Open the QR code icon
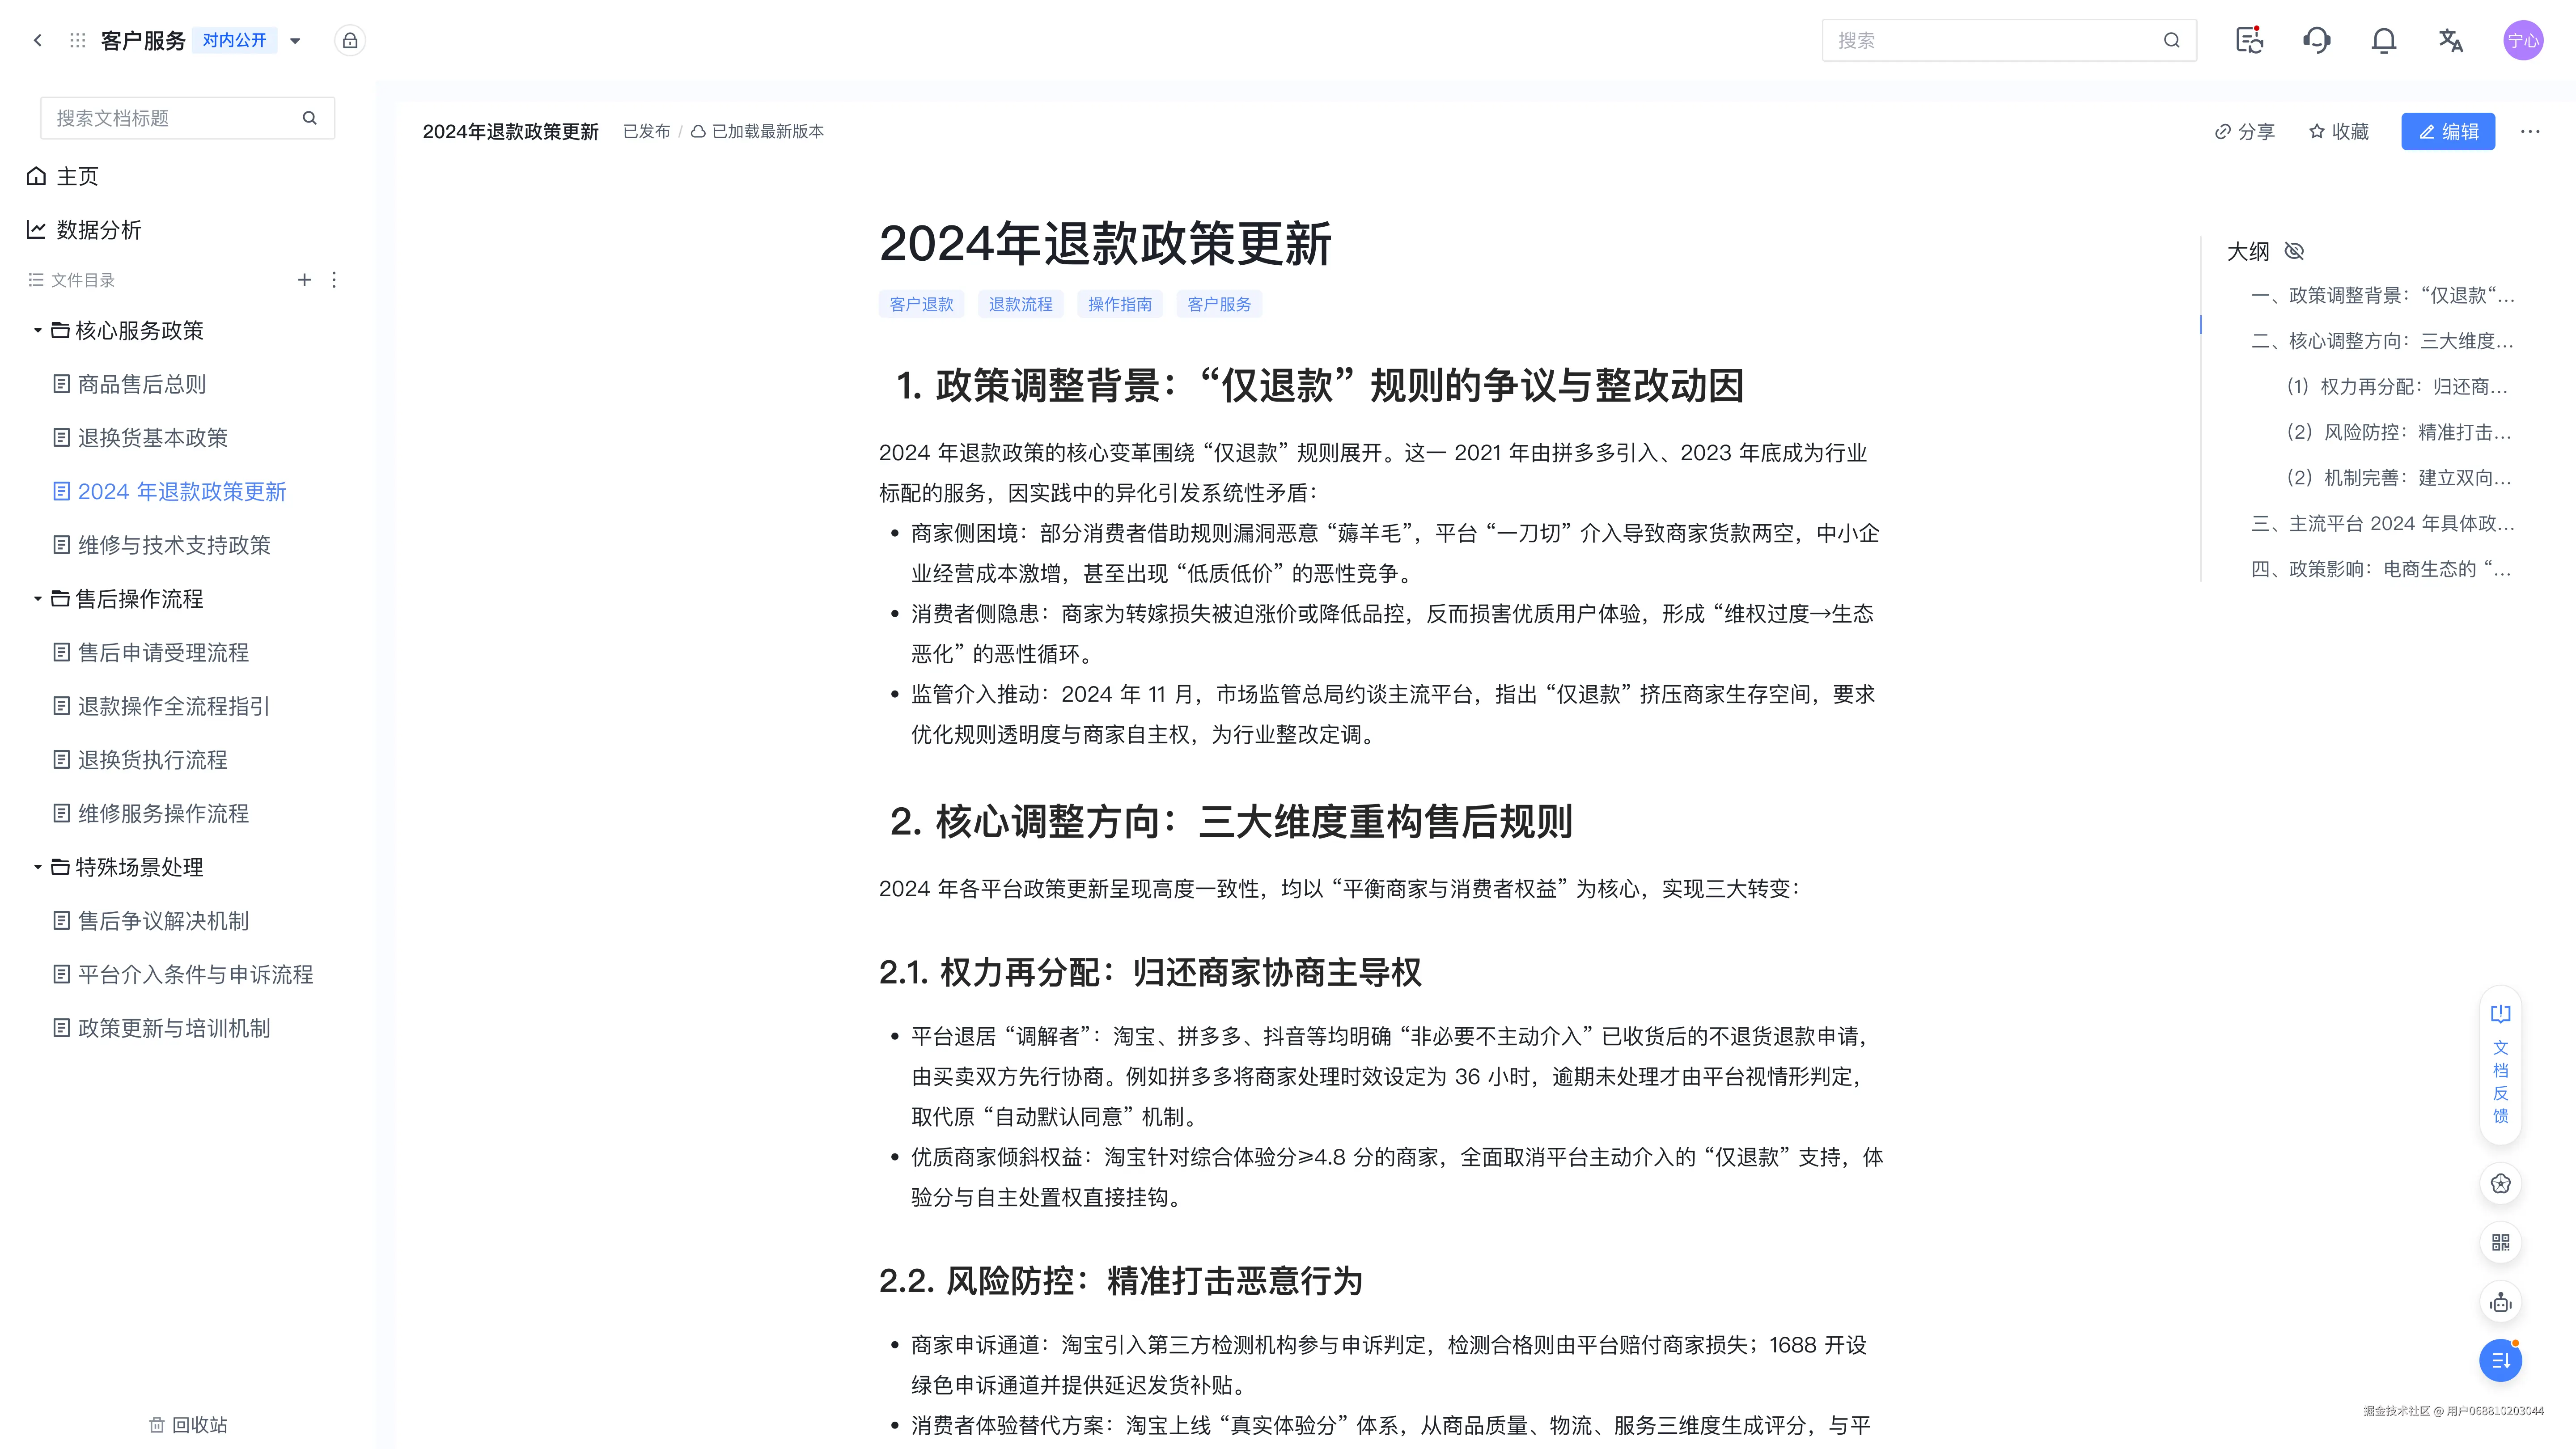The width and height of the screenshot is (2576, 1449). pyautogui.click(x=2500, y=1242)
